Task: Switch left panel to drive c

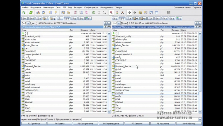Action: [x=25, y=18]
